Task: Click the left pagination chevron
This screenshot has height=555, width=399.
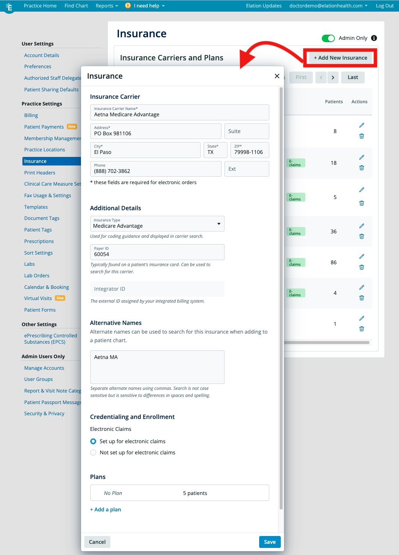Action: click(x=321, y=77)
